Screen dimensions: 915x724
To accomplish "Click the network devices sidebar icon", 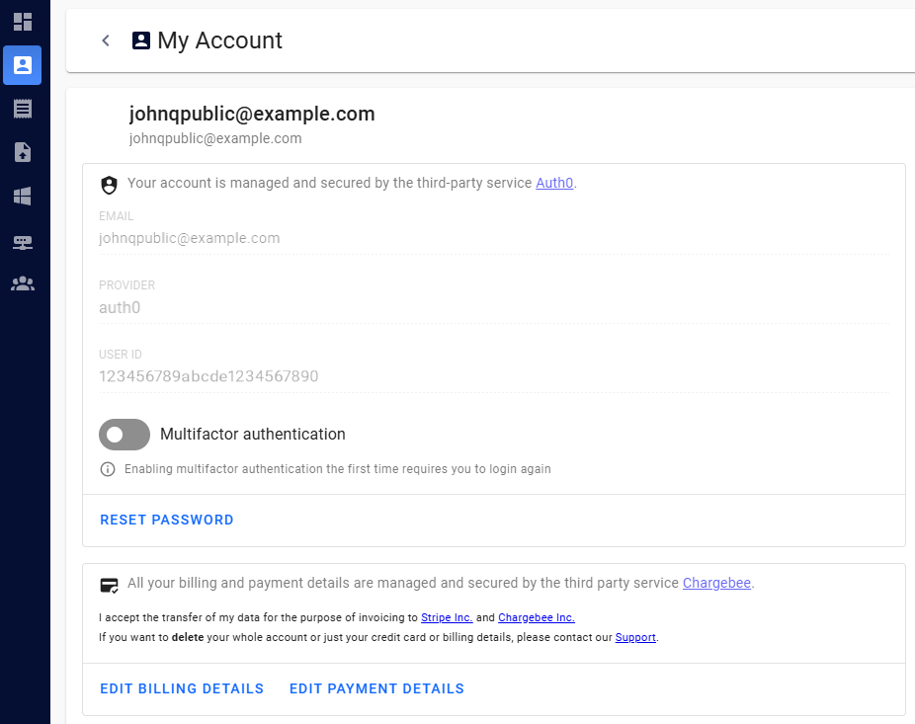I will [23, 240].
